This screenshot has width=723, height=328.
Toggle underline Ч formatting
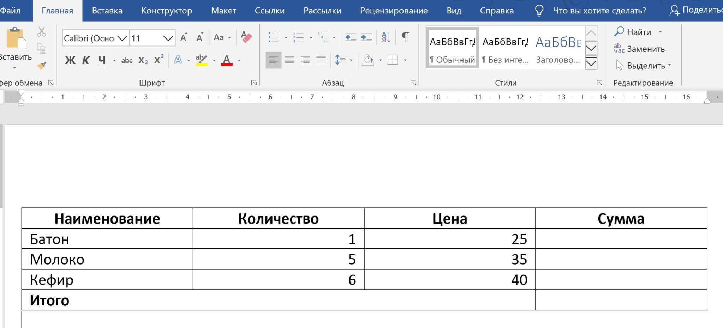[102, 60]
